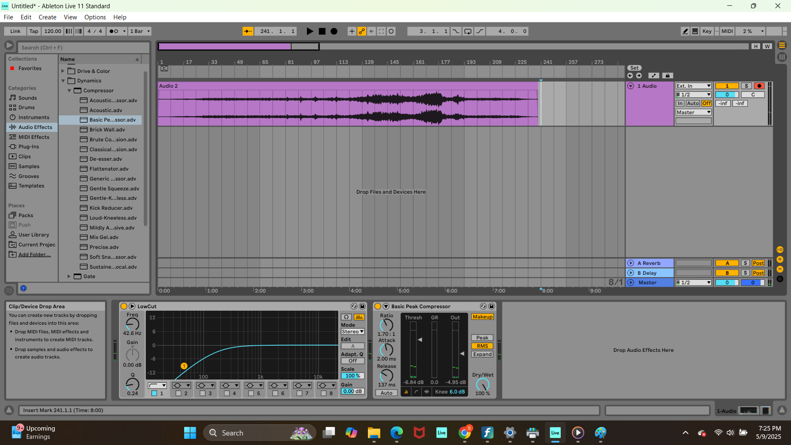Toggle Adaptive Q Off button

[353, 361]
